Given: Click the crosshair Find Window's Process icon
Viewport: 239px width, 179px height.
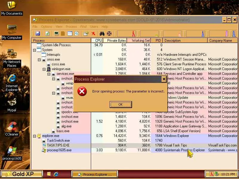Looking at the screenshot, I should (x=109, y=33).
